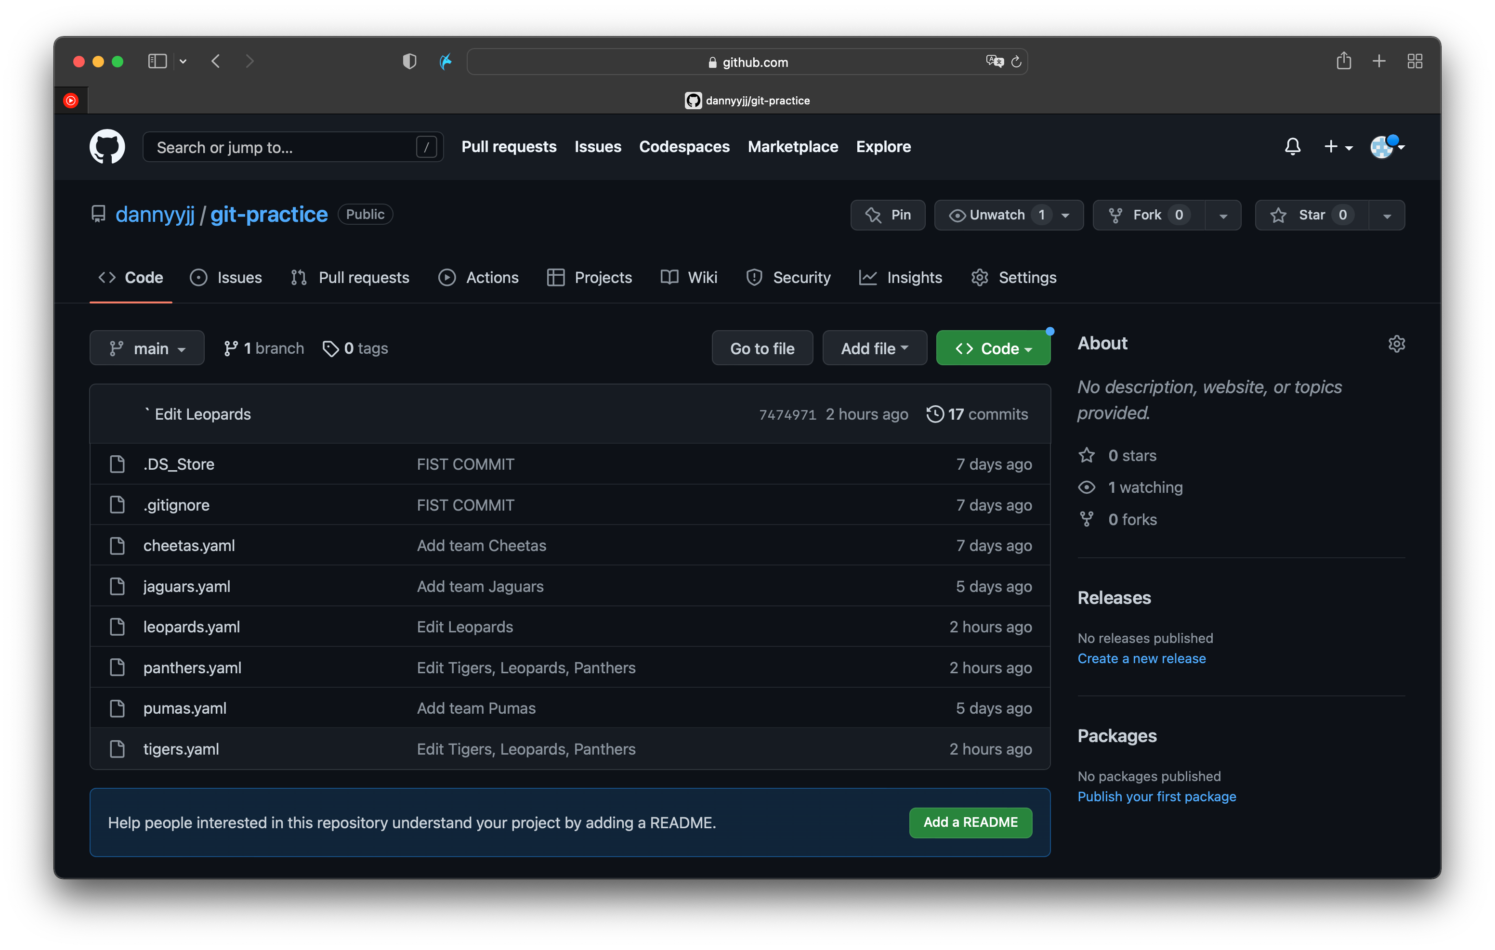This screenshot has width=1495, height=950.
Task: Click the GitHub Octocat logo
Action: coord(107,146)
